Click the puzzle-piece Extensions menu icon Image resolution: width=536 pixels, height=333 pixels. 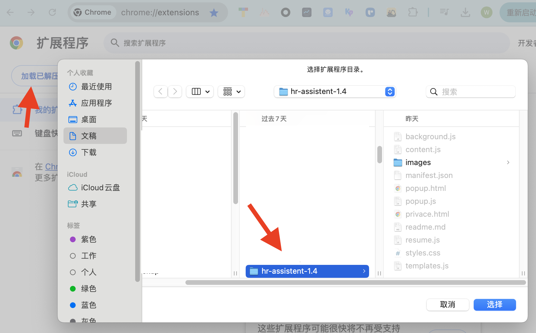413,12
